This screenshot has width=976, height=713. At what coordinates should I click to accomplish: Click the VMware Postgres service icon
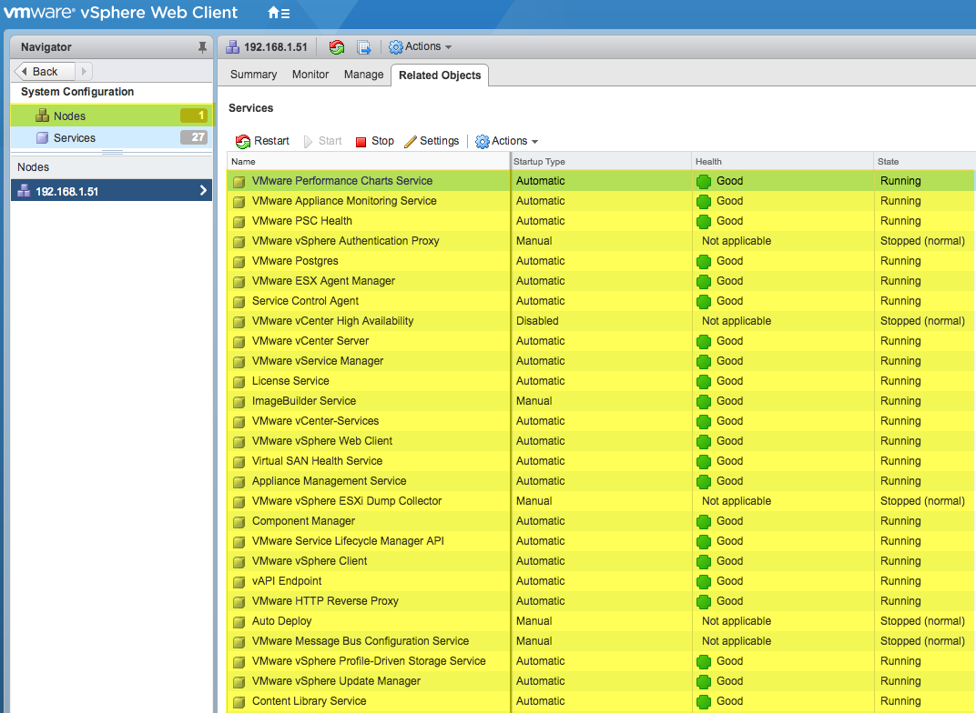click(239, 262)
